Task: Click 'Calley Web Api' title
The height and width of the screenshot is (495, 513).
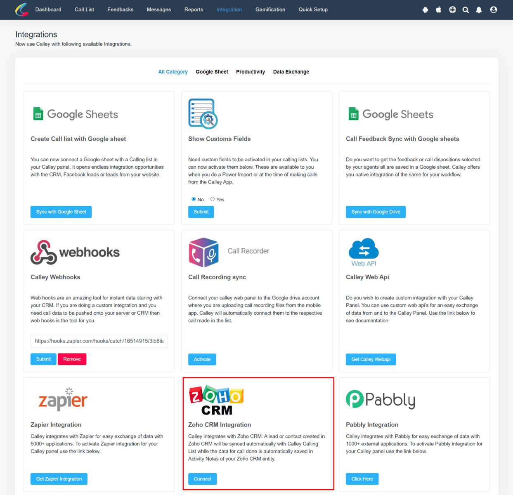Action: click(x=367, y=277)
